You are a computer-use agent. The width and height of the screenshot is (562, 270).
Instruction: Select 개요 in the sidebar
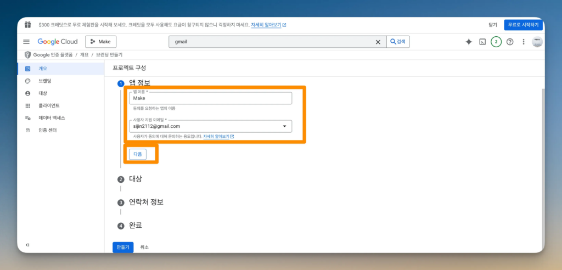point(60,69)
